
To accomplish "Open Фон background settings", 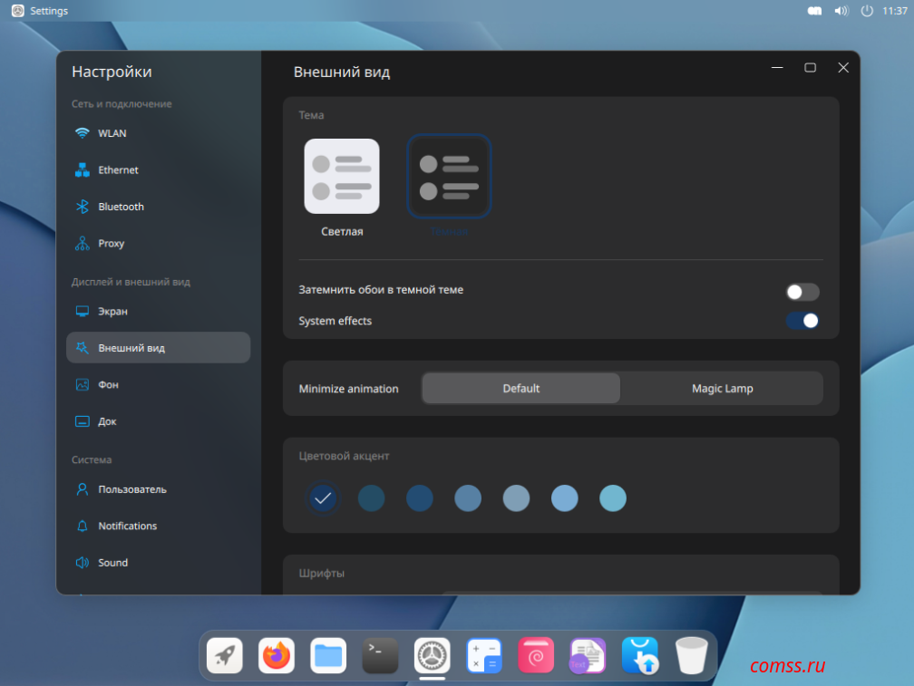I will point(158,384).
